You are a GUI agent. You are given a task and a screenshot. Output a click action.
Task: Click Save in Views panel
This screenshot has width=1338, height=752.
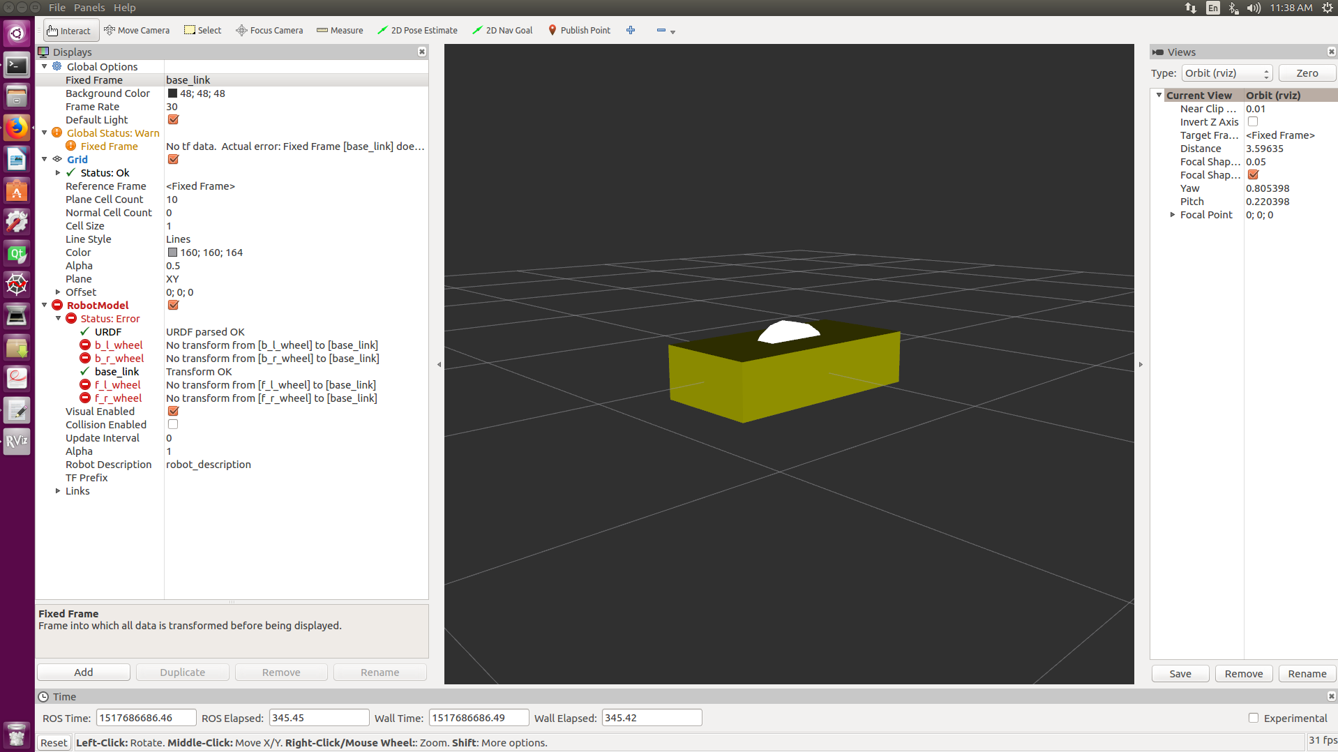1180,673
